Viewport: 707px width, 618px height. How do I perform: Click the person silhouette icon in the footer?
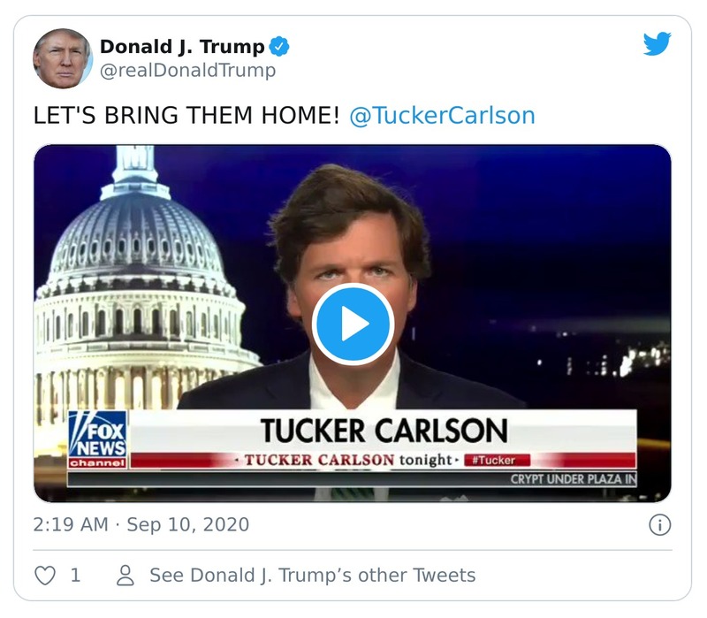(124, 574)
